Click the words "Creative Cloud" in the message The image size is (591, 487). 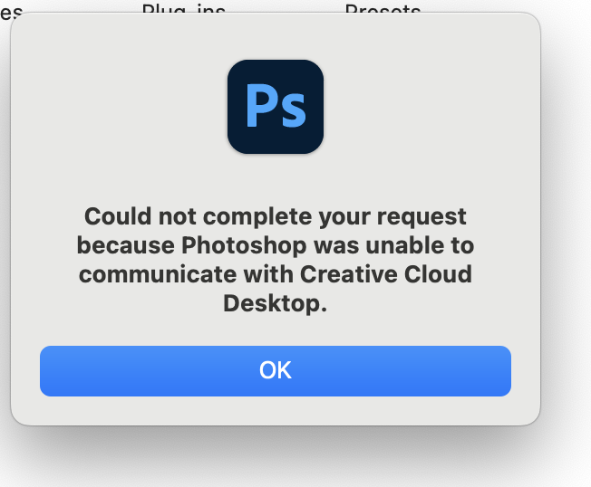pyautogui.click(x=386, y=274)
